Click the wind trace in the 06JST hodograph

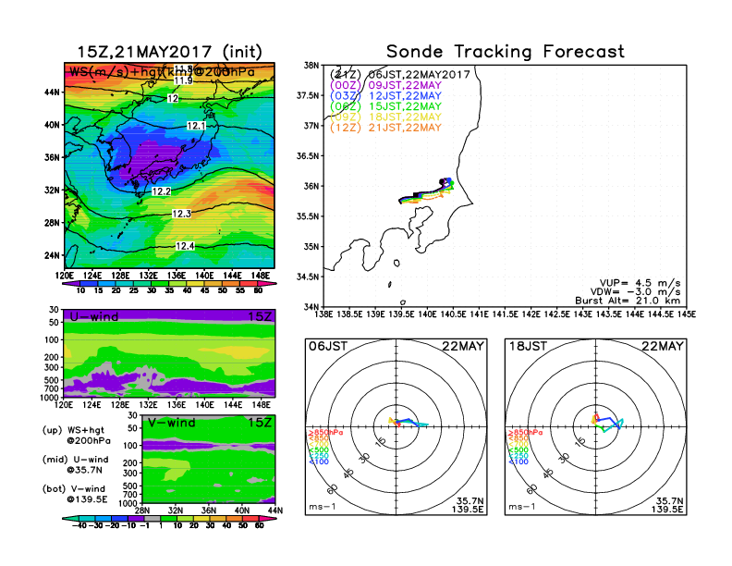[x=408, y=422]
